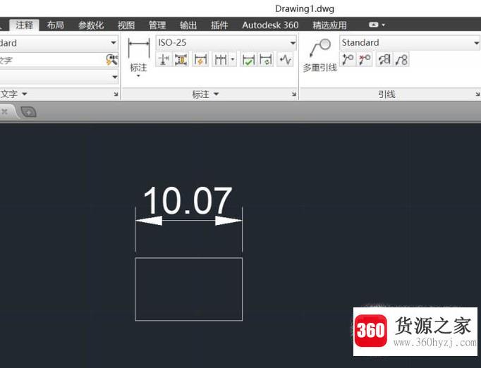Switch to the Autodesk 360 ribbon tab

[270, 25]
